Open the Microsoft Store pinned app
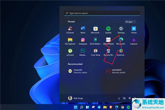Image resolution: width=165 pixels, height=110 pixels. coord(95,30)
